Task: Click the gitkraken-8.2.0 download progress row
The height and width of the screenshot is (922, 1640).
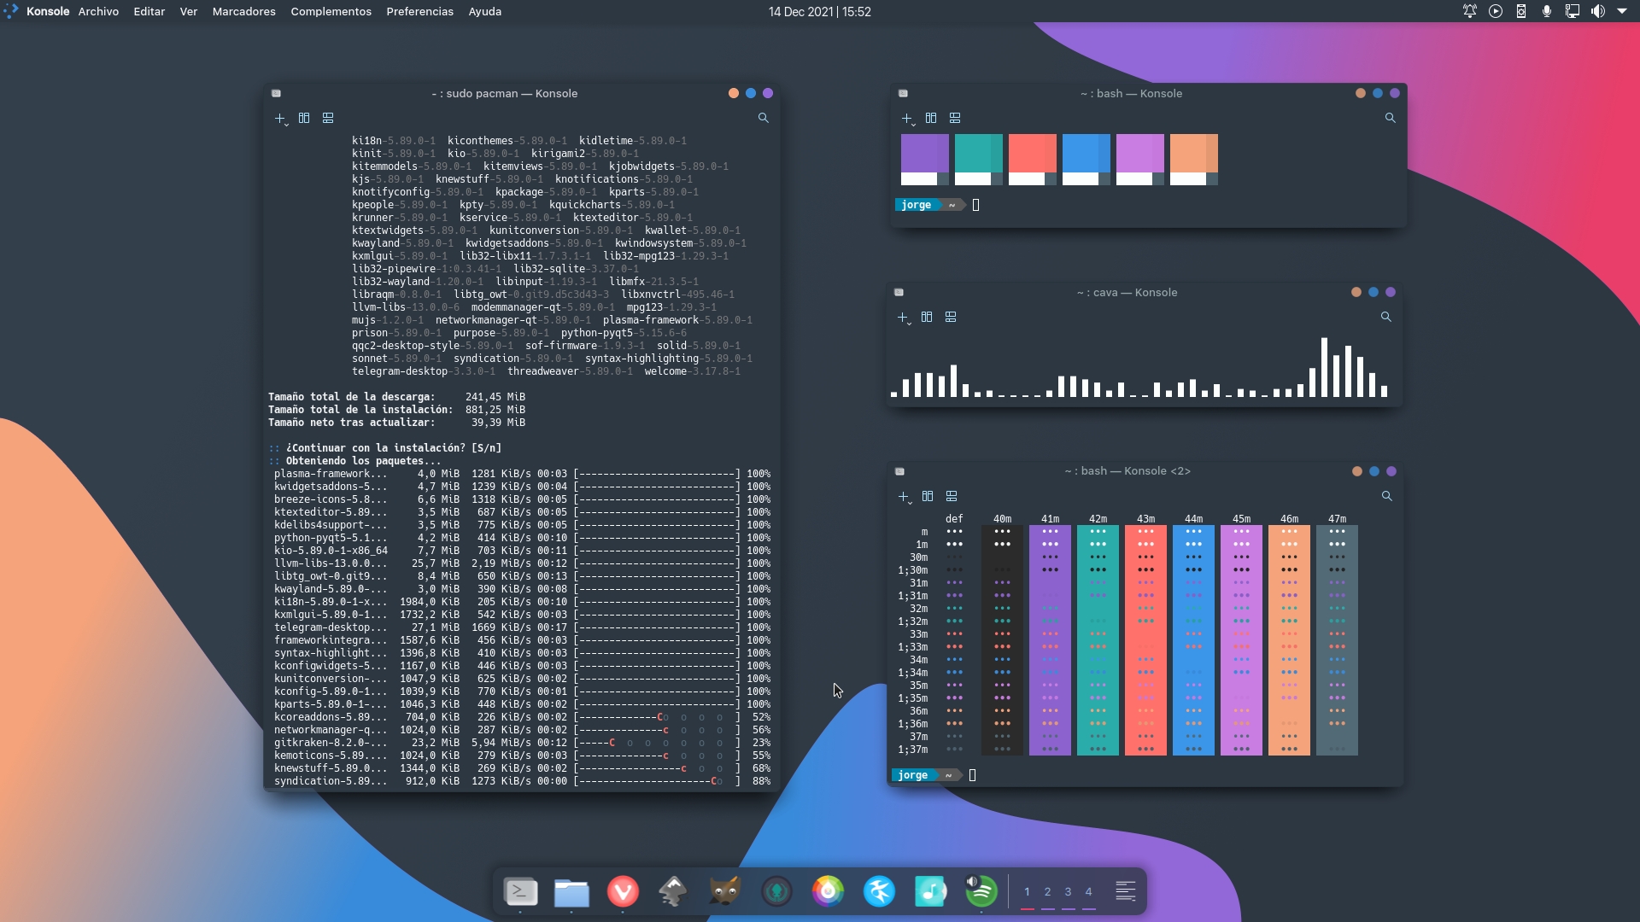Action: (522, 743)
